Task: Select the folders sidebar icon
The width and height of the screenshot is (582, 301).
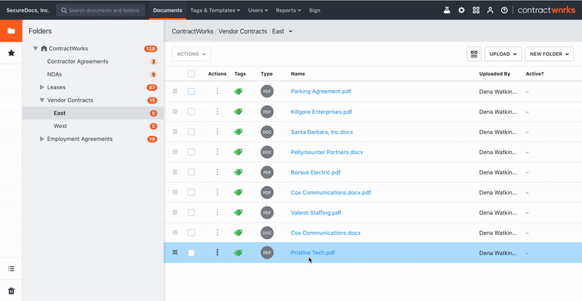Action: click(x=11, y=31)
